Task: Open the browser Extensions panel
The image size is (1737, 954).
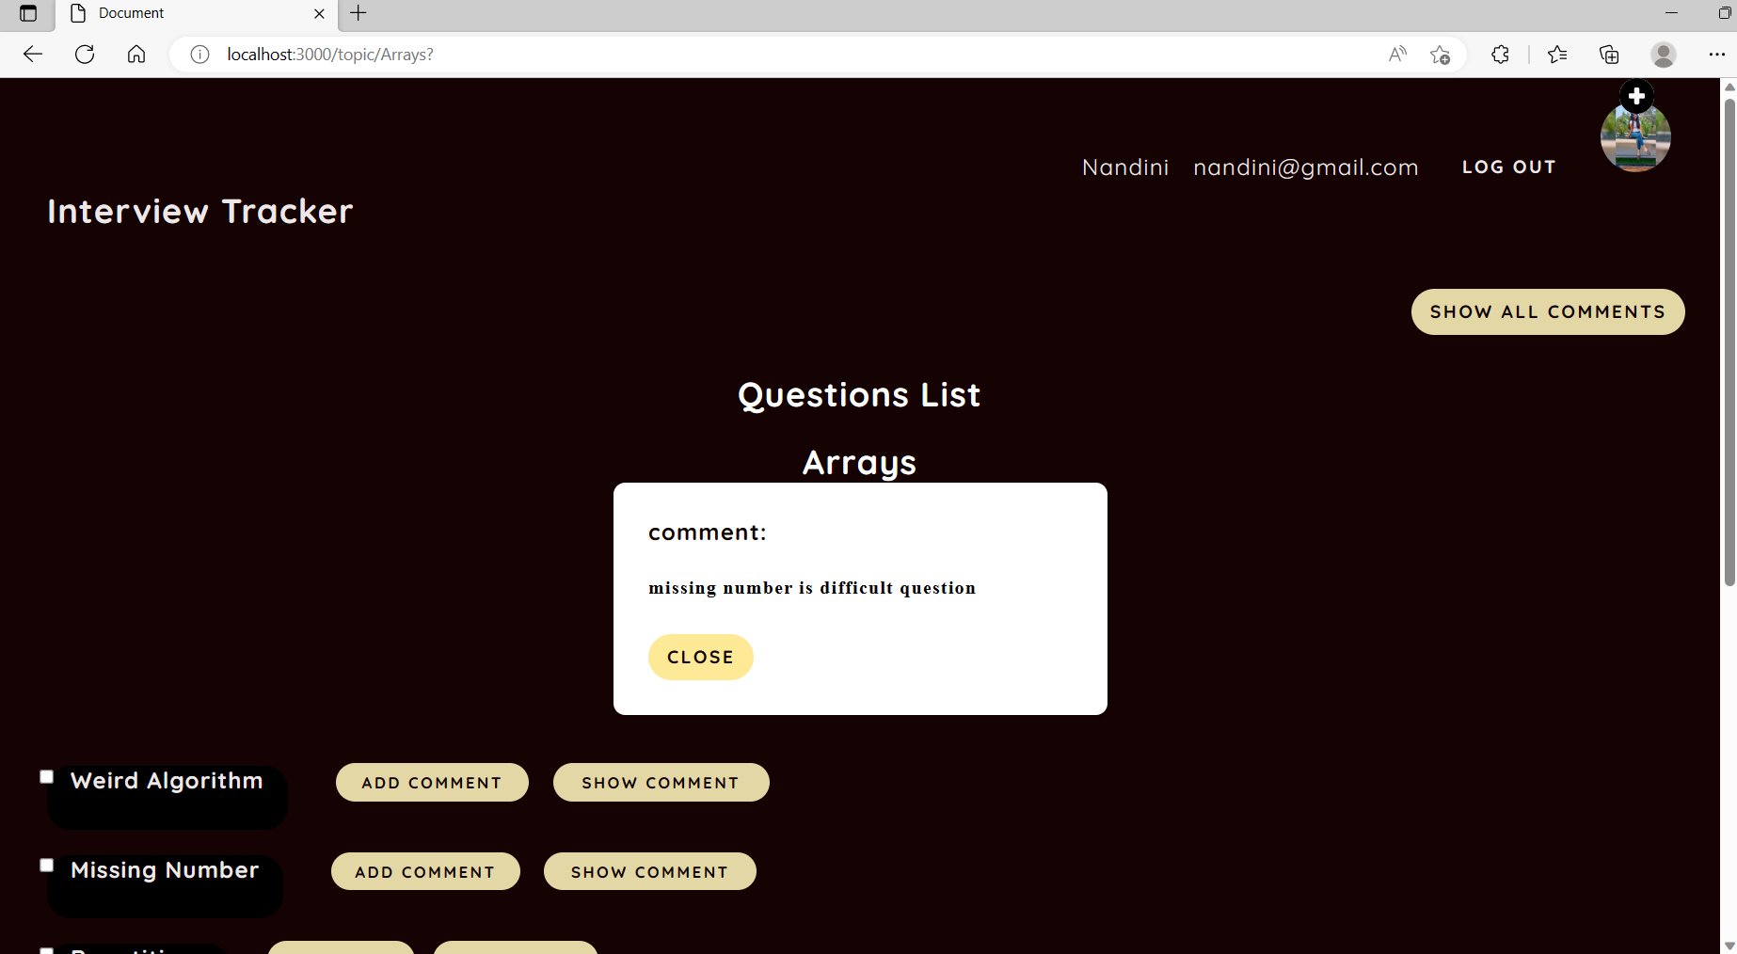Action: (1500, 54)
